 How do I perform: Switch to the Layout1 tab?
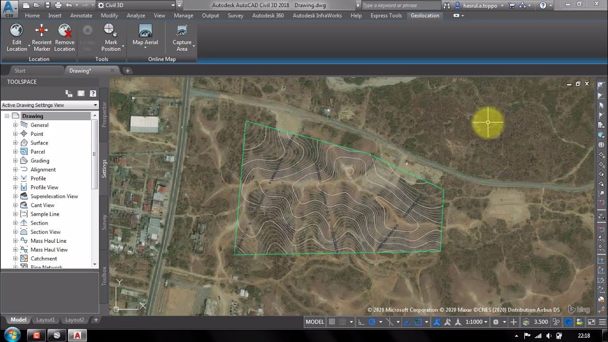pos(46,320)
